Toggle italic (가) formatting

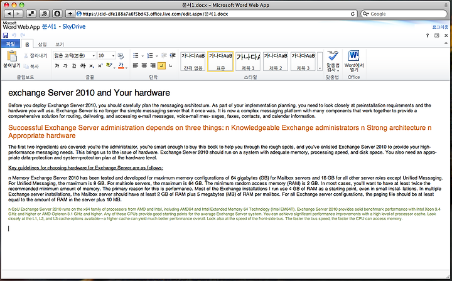point(65,66)
